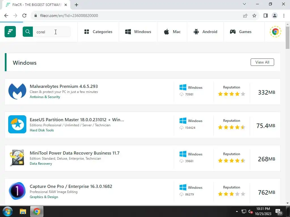Click the EaseUS Partition Master icon

pyautogui.click(x=17, y=124)
